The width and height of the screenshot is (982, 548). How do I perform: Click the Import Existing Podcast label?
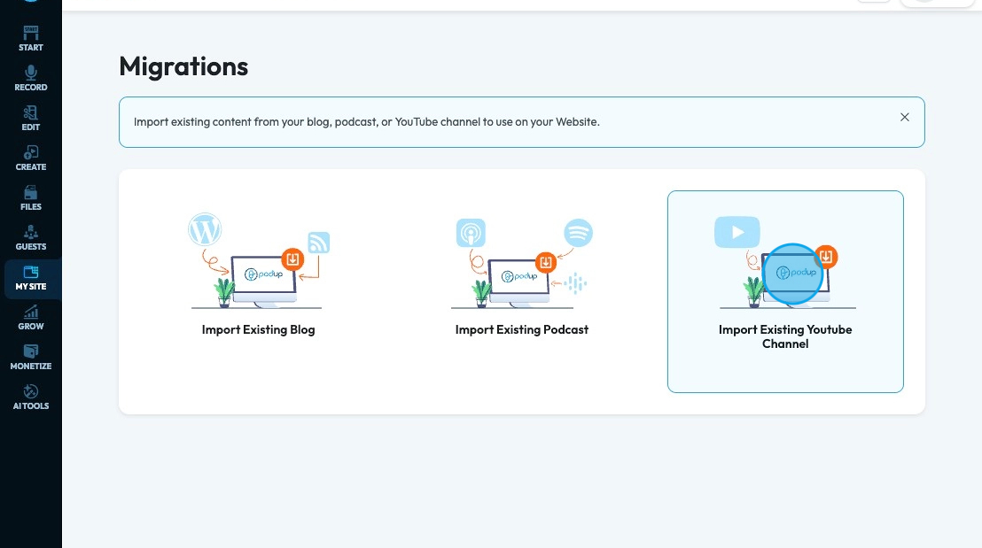(522, 329)
